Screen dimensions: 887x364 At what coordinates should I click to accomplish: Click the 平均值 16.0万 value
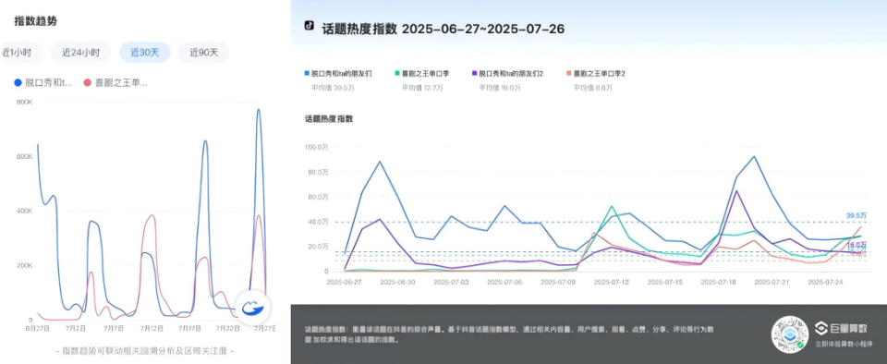tap(500, 88)
